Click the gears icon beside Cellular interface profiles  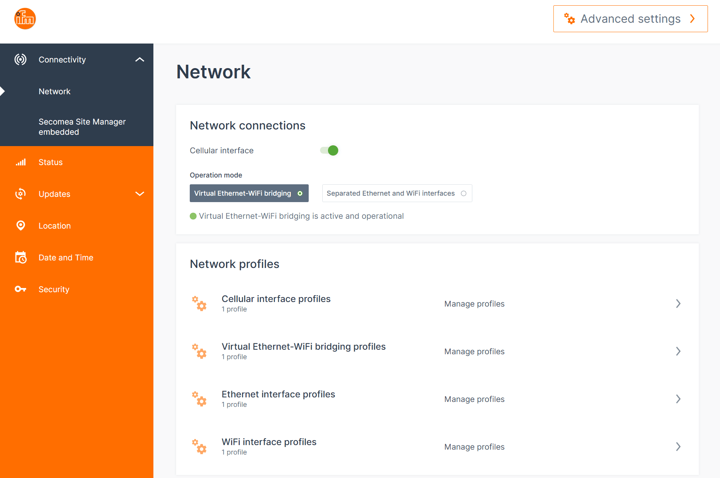(199, 304)
